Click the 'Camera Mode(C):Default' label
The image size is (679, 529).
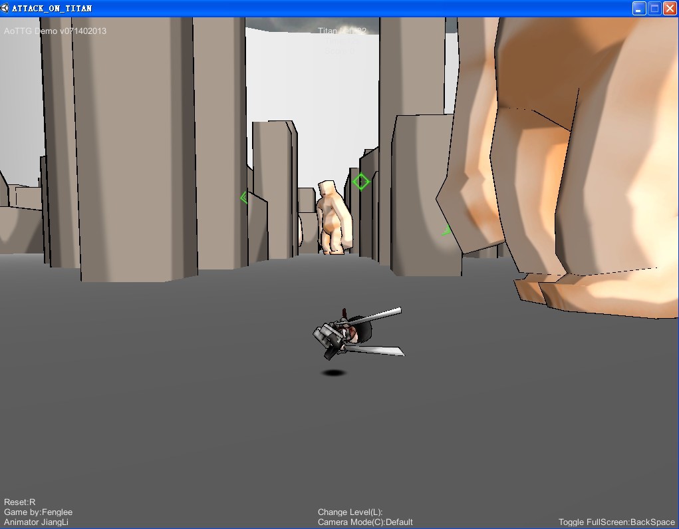[x=365, y=522]
